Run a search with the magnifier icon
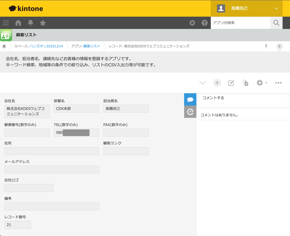 pos(276,23)
